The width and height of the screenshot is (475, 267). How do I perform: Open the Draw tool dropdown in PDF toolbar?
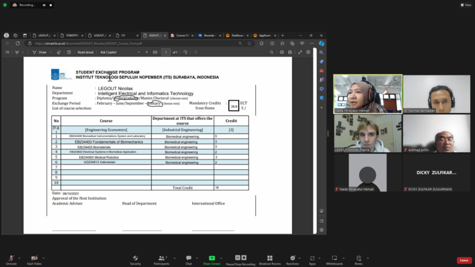pos(51,53)
